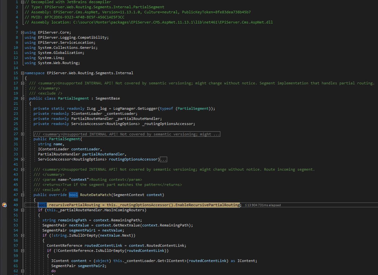
Task: Click the breakpoint arrow icon at line 49
Action: tap(4, 205)
